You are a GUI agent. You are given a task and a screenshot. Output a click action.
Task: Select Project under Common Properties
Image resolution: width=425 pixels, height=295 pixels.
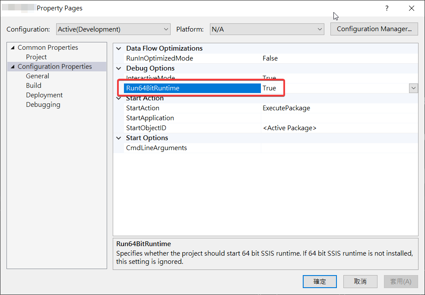coord(36,57)
